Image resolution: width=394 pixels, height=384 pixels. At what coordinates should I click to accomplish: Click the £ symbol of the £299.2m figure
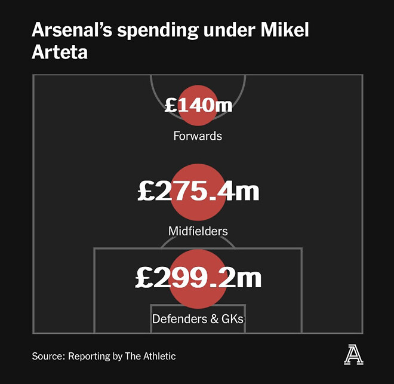(x=144, y=278)
